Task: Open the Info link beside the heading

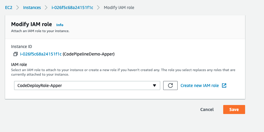Action: [60, 25]
